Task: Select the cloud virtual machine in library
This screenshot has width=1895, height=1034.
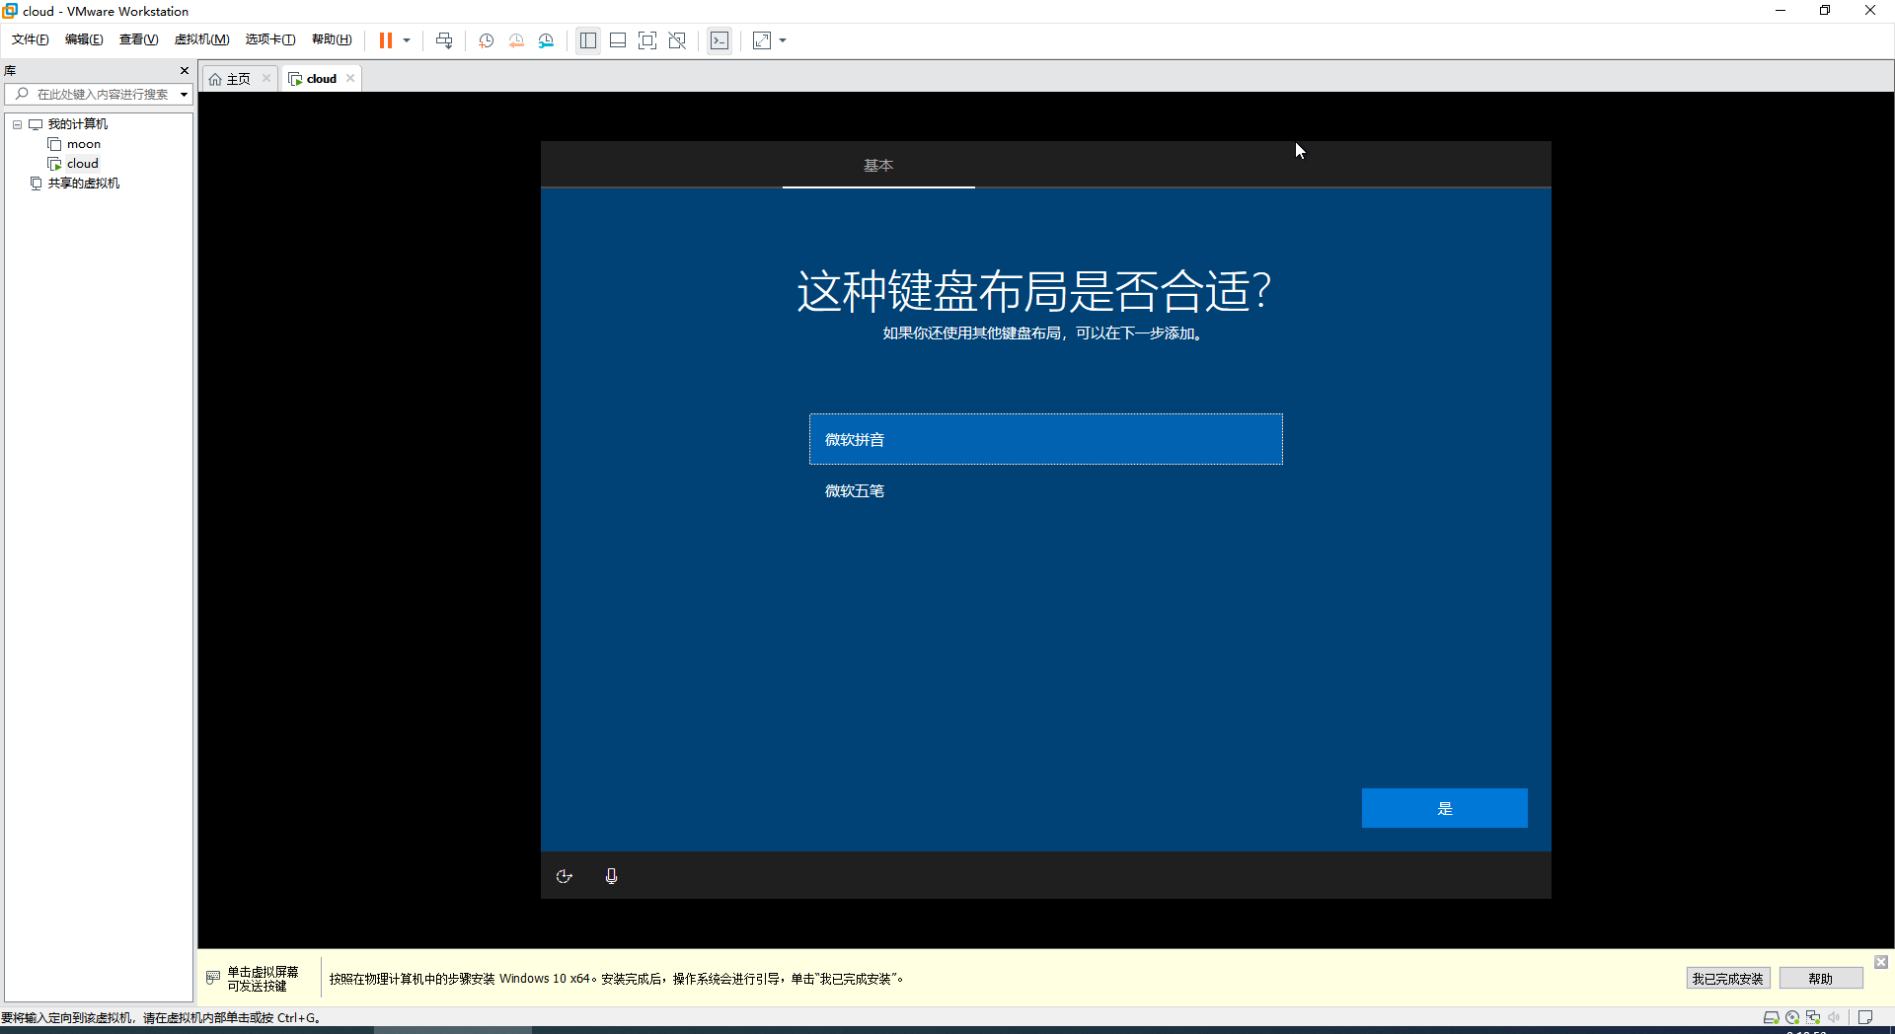Action: 83,164
